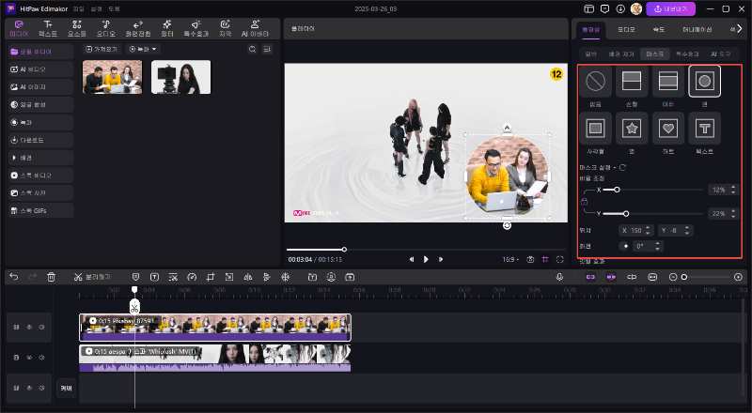Open the record dropdown in media panel

(x=143, y=49)
